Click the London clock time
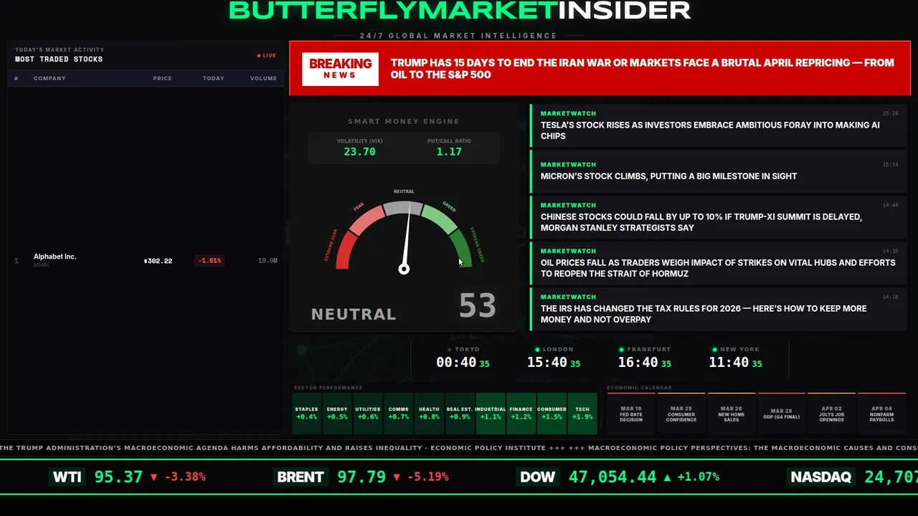Viewport: 918px width, 516px height. (x=554, y=363)
